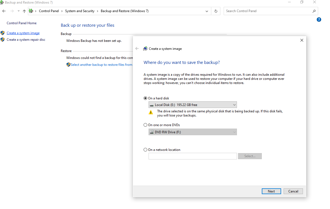Expand chevron after System and Security breadcrumb

tap(97, 11)
